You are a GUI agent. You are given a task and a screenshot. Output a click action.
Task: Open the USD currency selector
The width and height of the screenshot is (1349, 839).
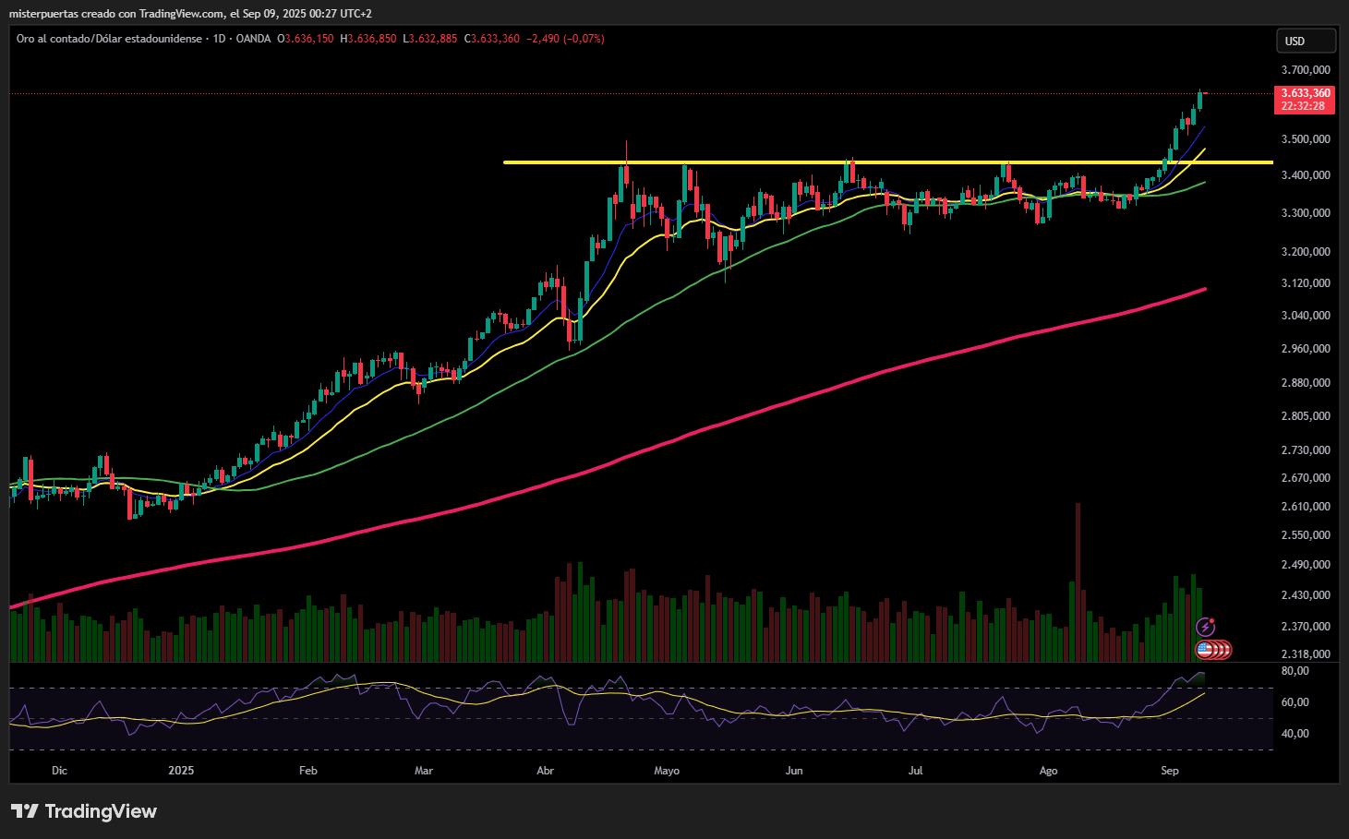click(1306, 41)
